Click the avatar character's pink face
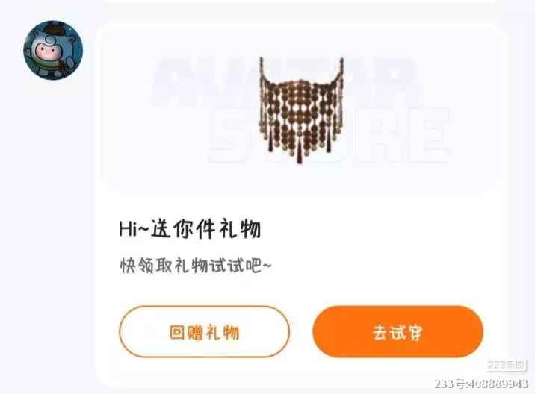Image resolution: width=535 pixels, height=394 pixels. click(46, 51)
